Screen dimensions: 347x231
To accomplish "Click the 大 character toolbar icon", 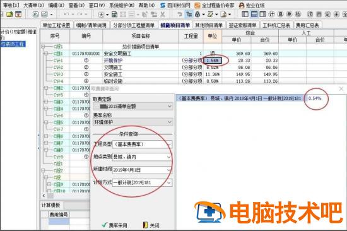I will 101,15.
